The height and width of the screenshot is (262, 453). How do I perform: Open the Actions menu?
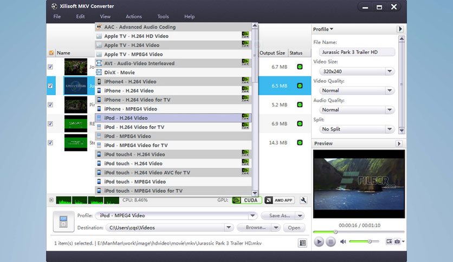pyautogui.click(x=133, y=16)
